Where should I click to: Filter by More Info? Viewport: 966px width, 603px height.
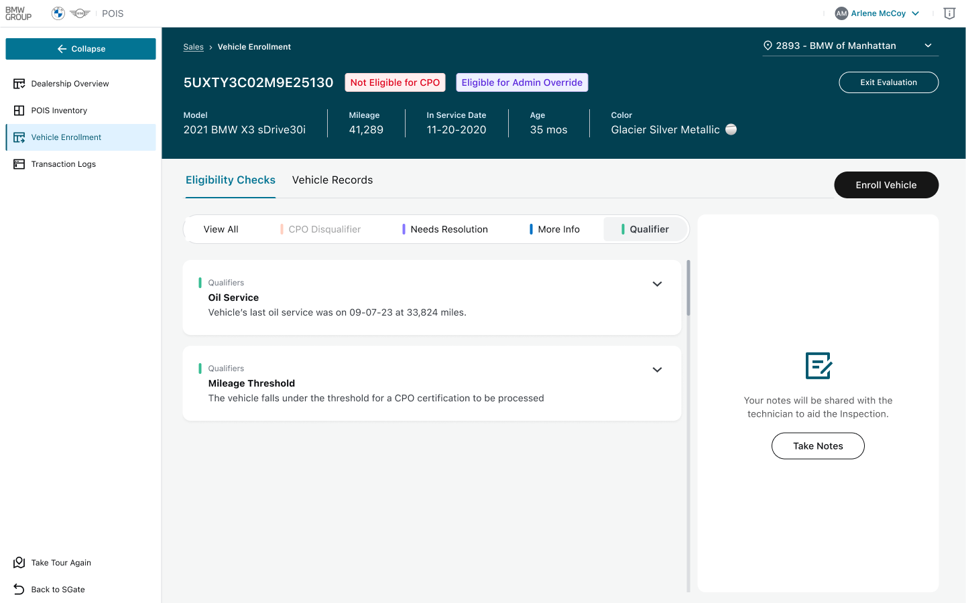click(x=554, y=229)
